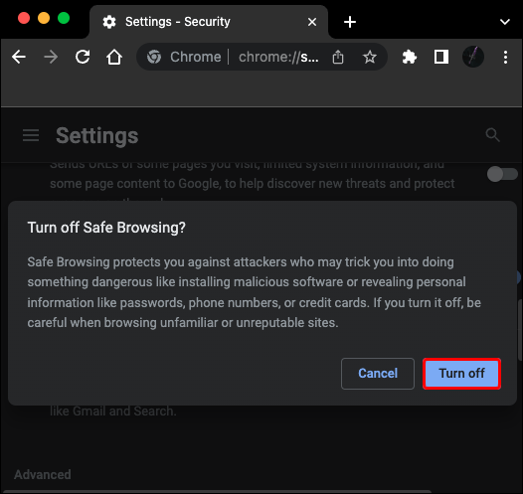Open the Chrome three-dot menu
The width and height of the screenshot is (523, 494).
506,57
